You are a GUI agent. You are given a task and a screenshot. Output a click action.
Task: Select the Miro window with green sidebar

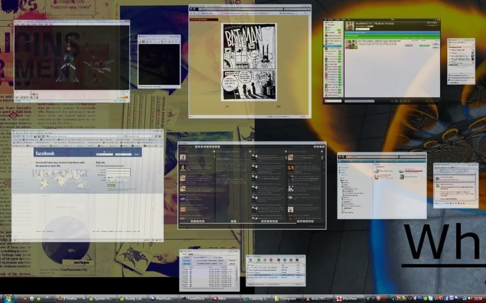(381, 61)
